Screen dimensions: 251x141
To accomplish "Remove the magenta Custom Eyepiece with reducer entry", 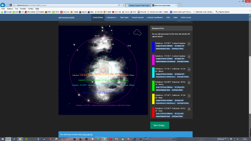I will (189, 57).
